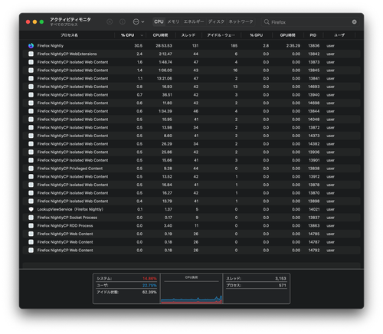This screenshot has height=334, width=383.
Task: Sort by GPU時間 column header
Action: [x=287, y=35]
